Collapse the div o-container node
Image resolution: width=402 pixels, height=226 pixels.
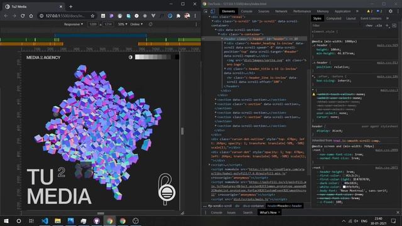pyautogui.click(x=219, y=34)
